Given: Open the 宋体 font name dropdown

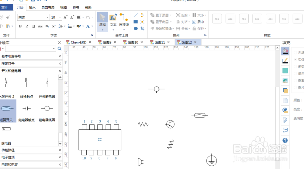Looking at the screenshot, I should coord(47,17).
